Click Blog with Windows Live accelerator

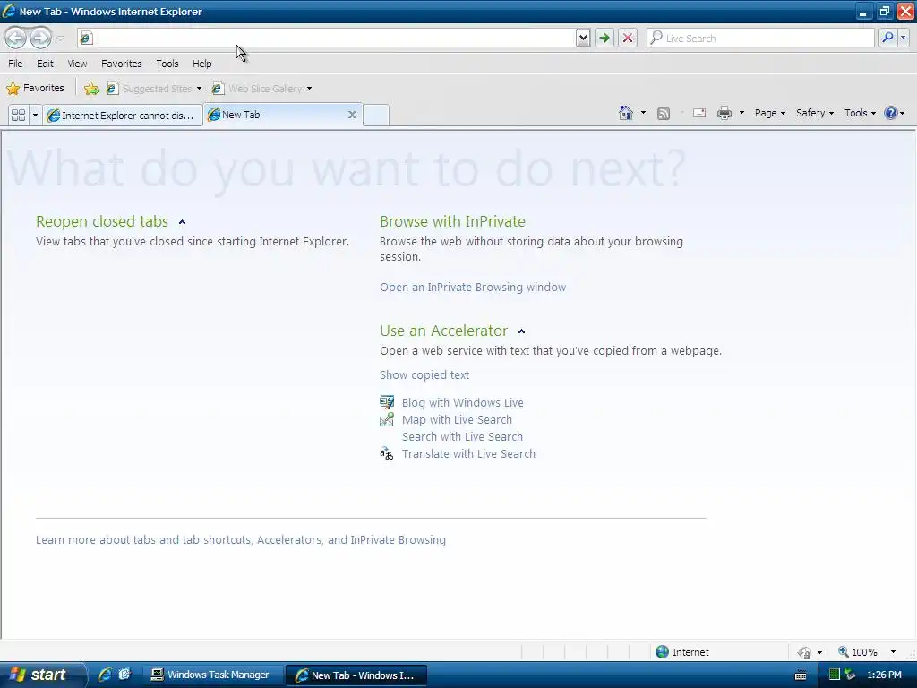[x=463, y=402]
